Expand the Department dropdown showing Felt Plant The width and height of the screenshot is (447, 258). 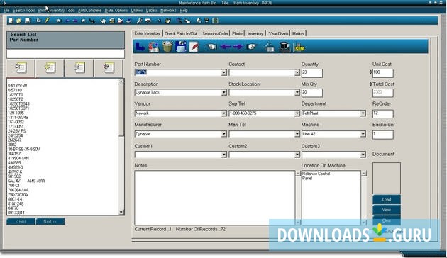pos(363,113)
